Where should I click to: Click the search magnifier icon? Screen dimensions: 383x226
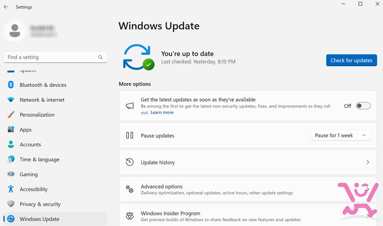point(100,57)
